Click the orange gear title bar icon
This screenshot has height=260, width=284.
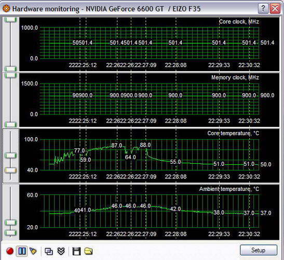point(6,9)
